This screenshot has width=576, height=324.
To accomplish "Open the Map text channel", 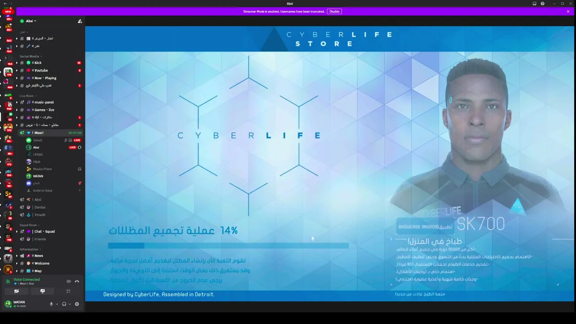I will pos(49,271).
